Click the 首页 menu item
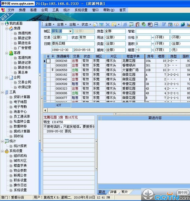This screenshot has width=190, height=201. point(122,10)
